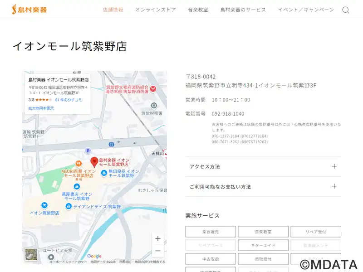Screen dimensions: 363x272
Task: Click the 島村楽器 logo
Action: pyautogui.click(x=29, y=10)
